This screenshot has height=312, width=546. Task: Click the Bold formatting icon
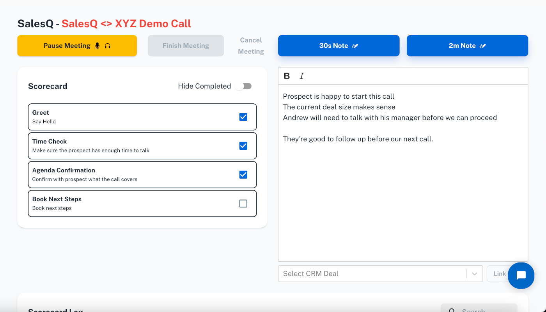pos(287,76)
